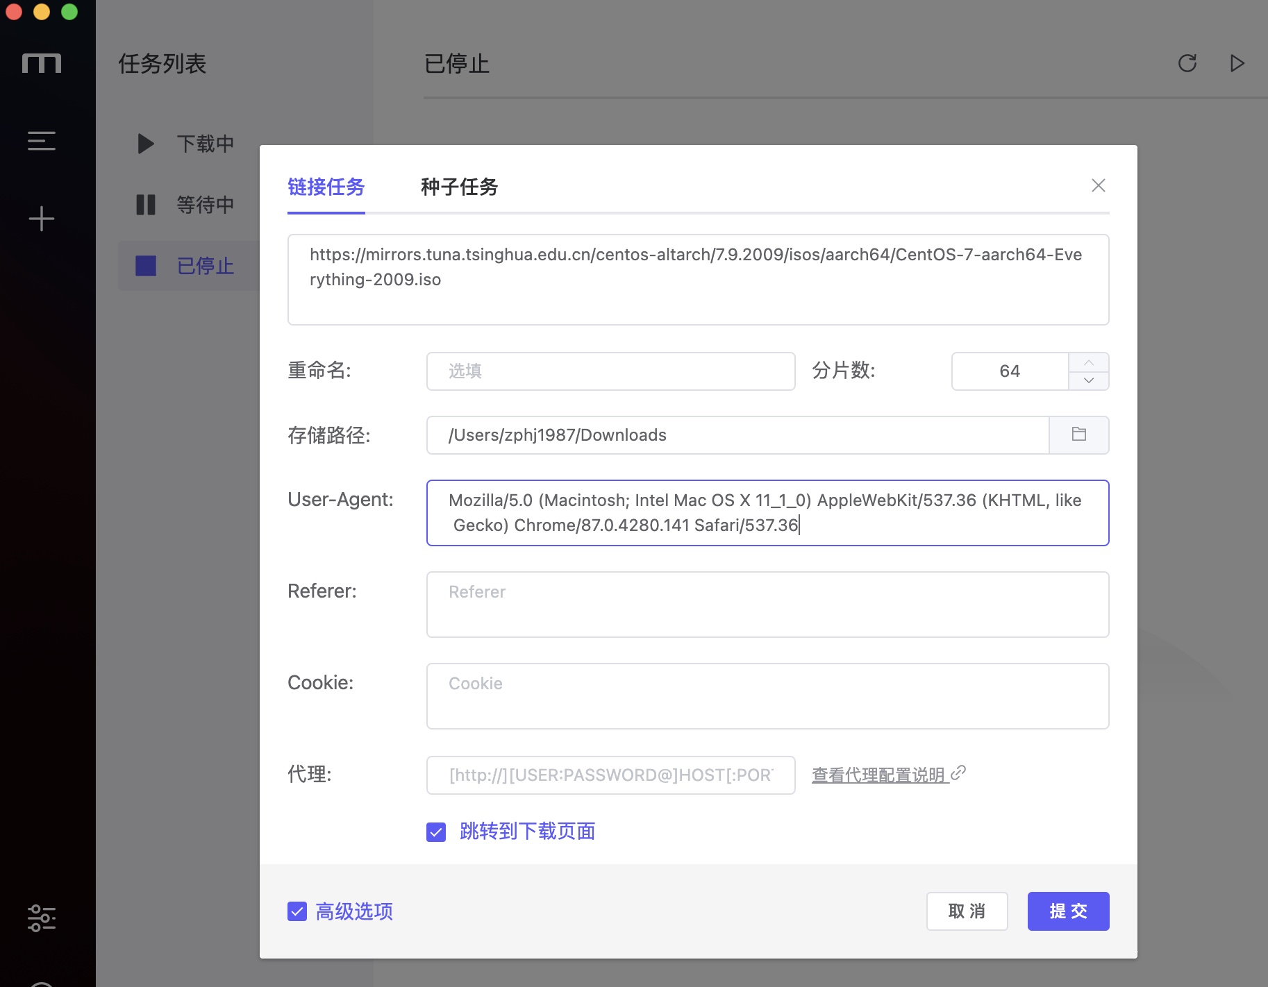Refresh stopped tasks with the refresh icon
Viewport: 1268px width, 987px height.
pos(1187,63)
